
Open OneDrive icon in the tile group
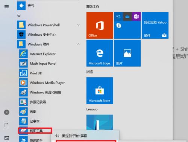[x=127, y=17]
